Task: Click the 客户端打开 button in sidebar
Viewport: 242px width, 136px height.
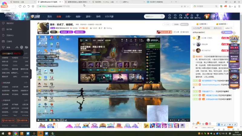Action: pos(8,120)
